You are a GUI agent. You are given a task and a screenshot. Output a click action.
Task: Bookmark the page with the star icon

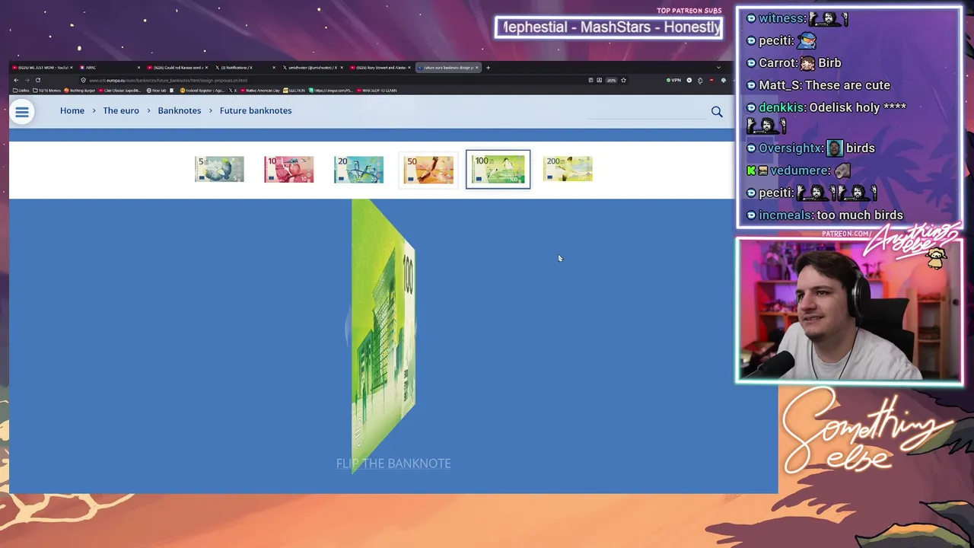623,80
